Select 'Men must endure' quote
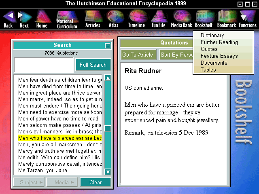Image resolution: width=259 pixels, height=194 pixels. (60, 105)
